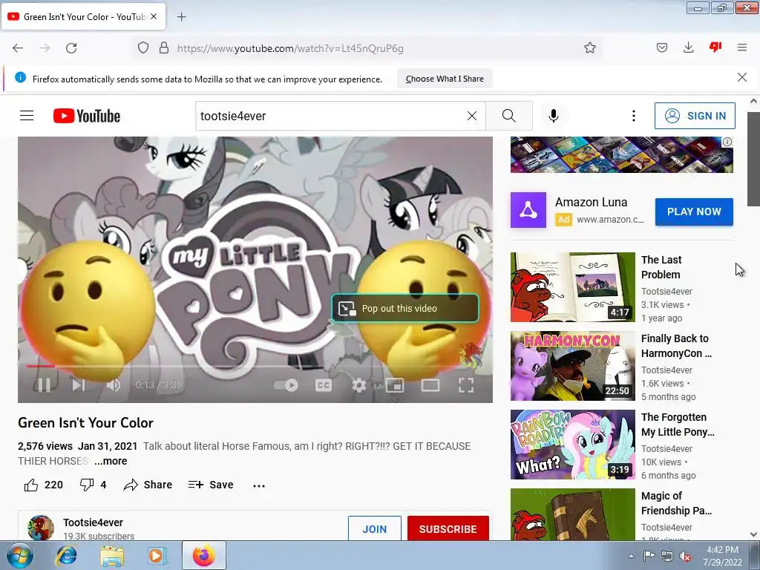This screenshot has height=570, width=760.
Task: Open the Tootsie4ever channel avatar
Action: pyautogui.click(x=41, y=528)
